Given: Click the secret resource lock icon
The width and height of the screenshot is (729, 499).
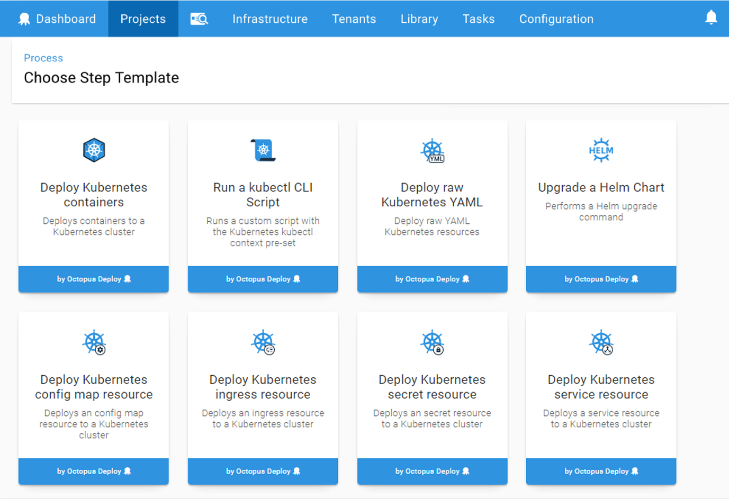Looking at the screenshot, I should click(x=432, y=342).
